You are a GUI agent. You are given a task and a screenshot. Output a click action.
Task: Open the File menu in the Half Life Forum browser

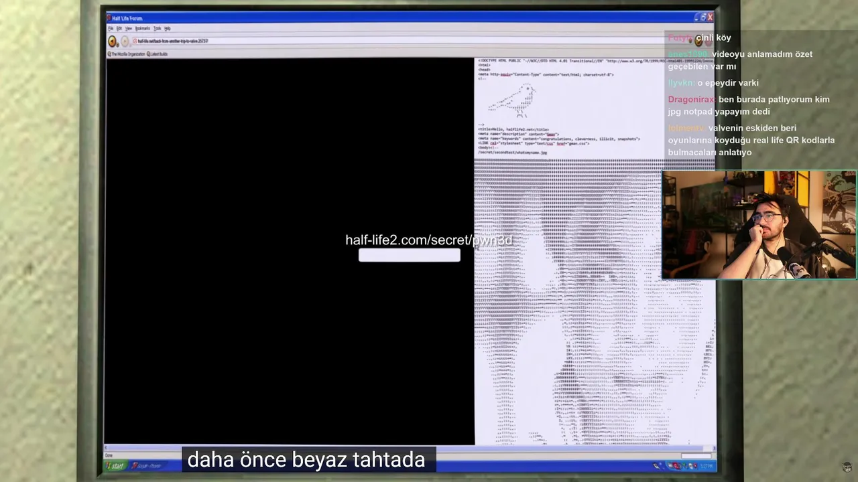point(111,29)
